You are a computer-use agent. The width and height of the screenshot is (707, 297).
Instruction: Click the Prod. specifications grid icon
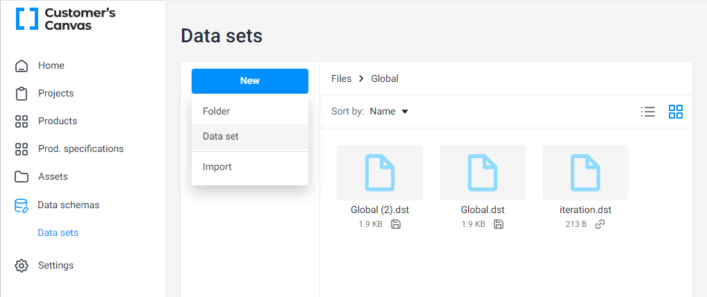pyautogui.click(x=22, y=149)
